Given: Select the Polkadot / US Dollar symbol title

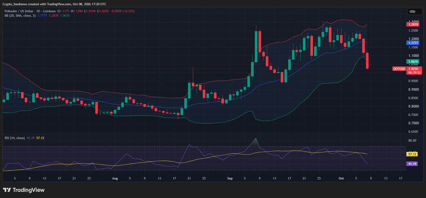Looking at the screenshot, I should [30, 11].
